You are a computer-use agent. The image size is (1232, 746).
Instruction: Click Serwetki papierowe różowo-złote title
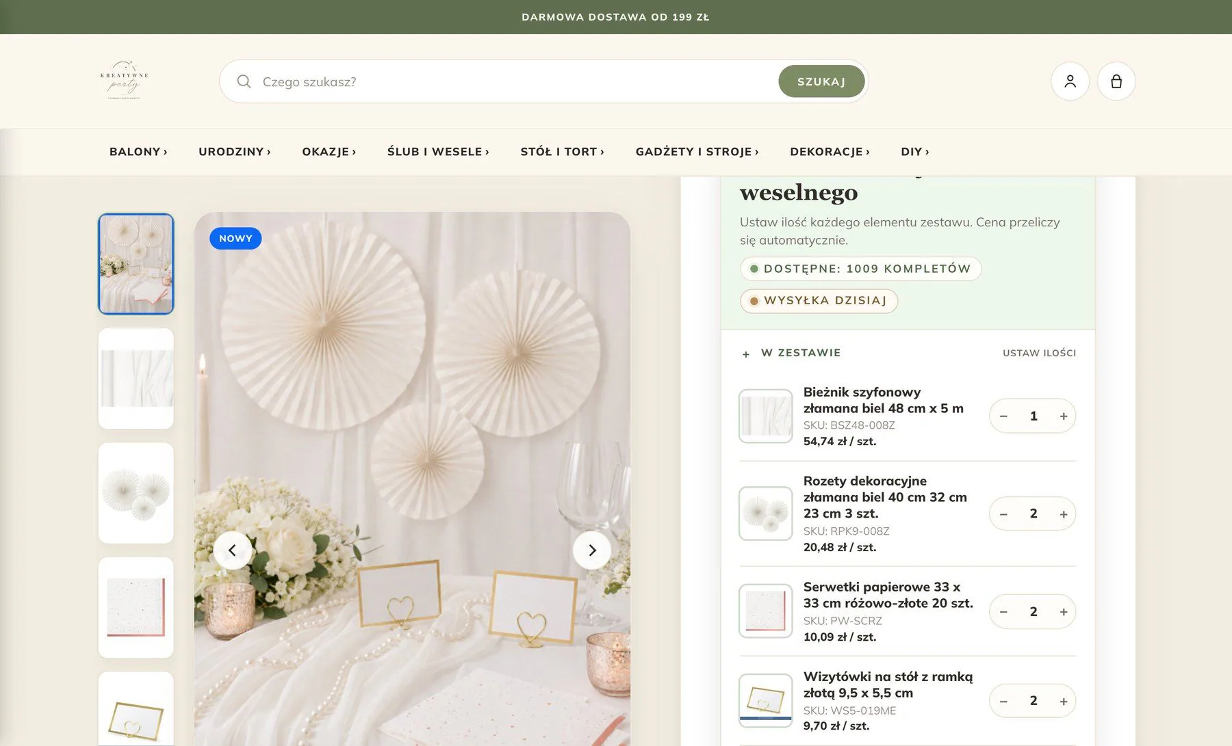[888, 595]
